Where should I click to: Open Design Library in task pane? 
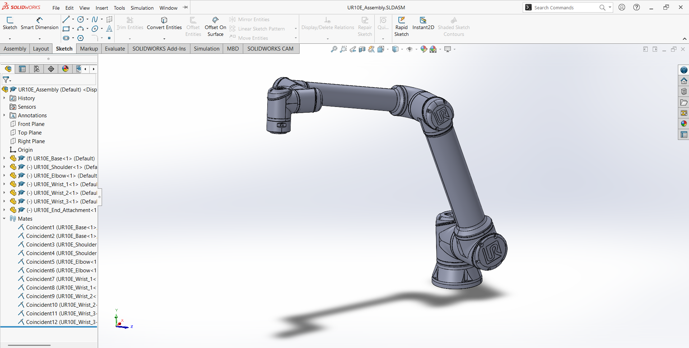coord(684,91)
